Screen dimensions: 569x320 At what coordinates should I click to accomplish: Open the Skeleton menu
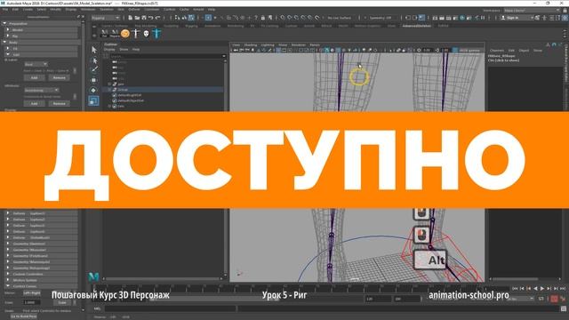[107, 10]
